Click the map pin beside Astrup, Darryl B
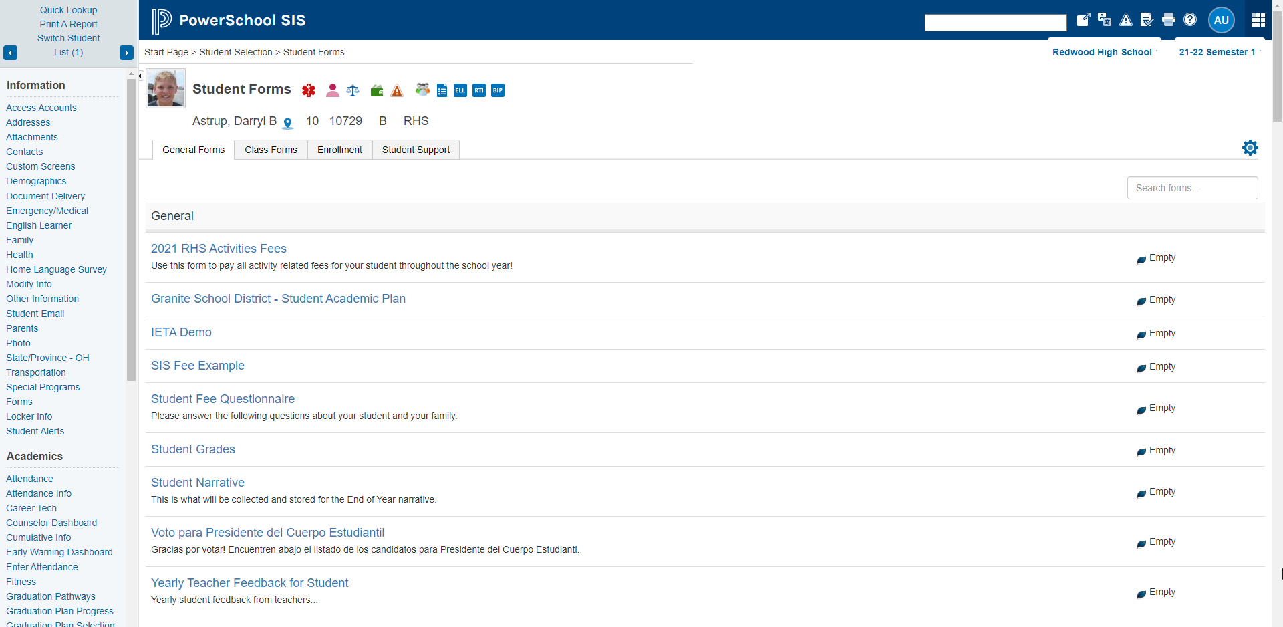This screenshot has width=1283, height=627. [287, 124]
